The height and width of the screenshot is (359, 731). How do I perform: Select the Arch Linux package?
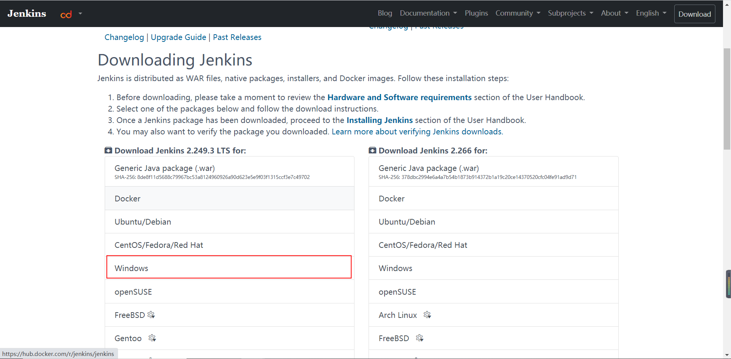(x=493, y=315)
